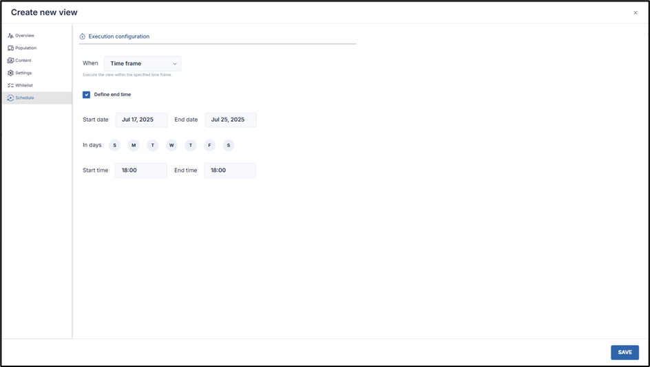Toggle Sunday, the first day button

pos(114,145)
